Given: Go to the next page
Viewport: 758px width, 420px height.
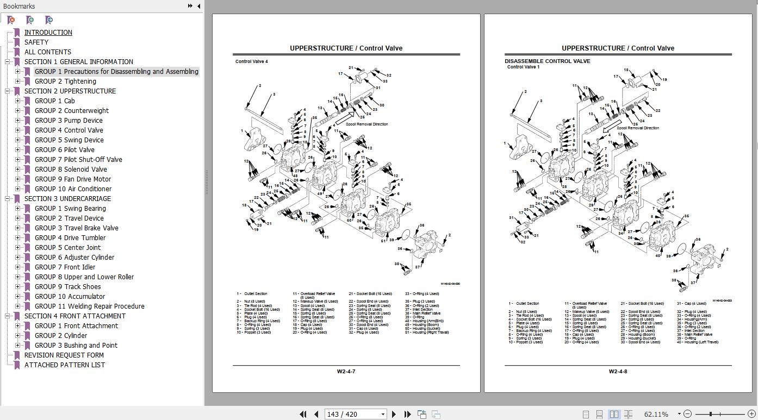Looking at the screenshot, I should point(394,414).
